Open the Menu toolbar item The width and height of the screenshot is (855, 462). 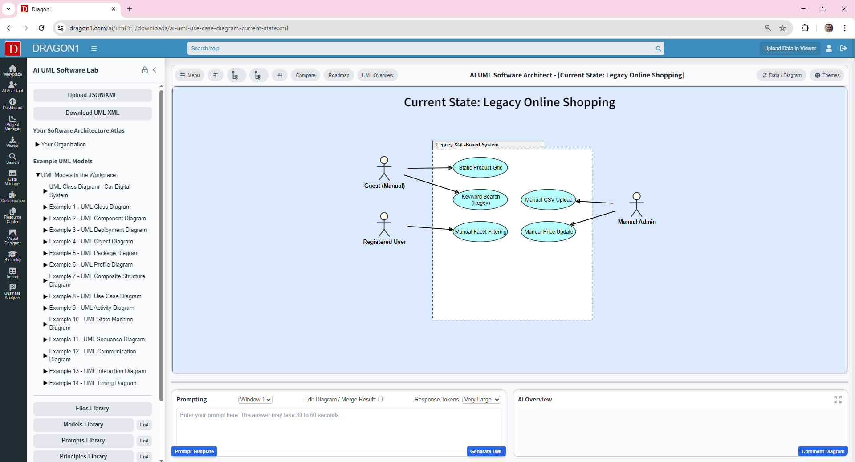click(x=190, y=75)
